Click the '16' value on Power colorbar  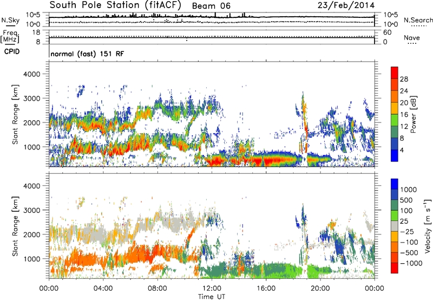[x=404, y=115]
